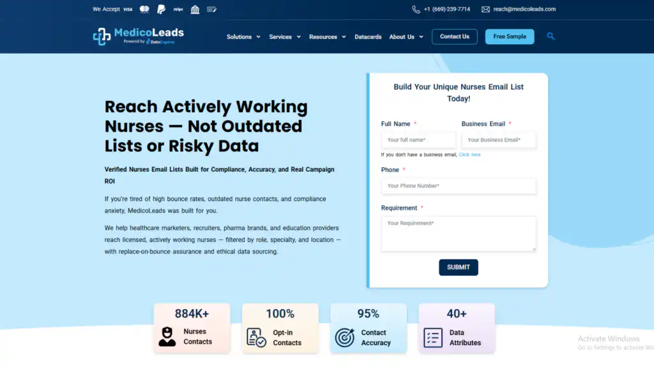Expand the Resources dropdown menu

click(x=328, y=36)
